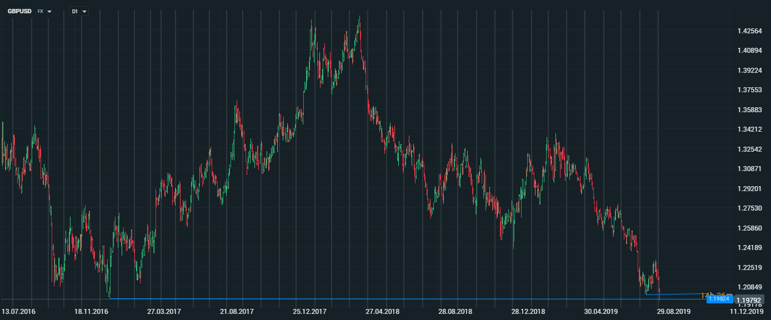Click the 30.04.2019 date label
Image resolution: width=771 pixels, height=320 pixels.
(600, 312)
